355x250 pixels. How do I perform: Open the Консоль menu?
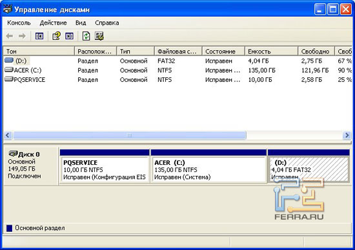pos(19,23)
